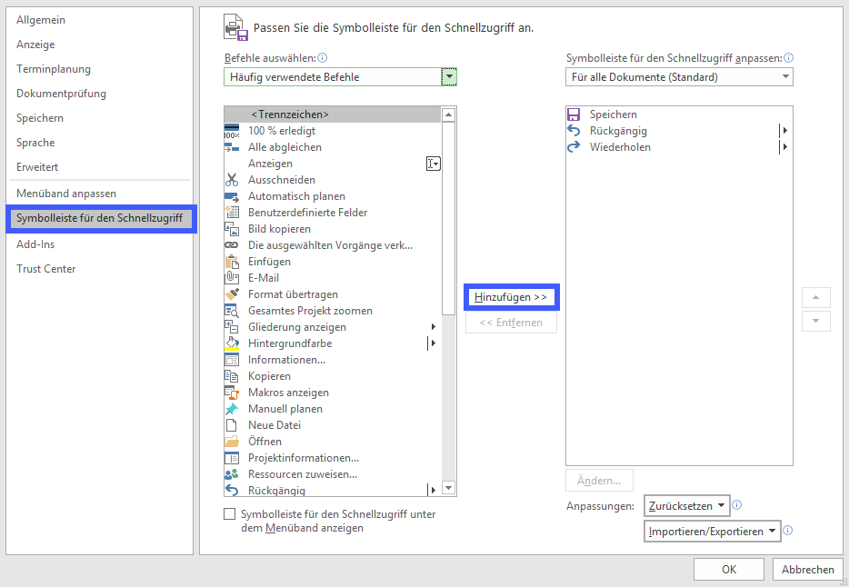Screen dimensions: 849x587
Task: Open the Speichern category in the sidebar
Action: pyautogui.click(x=40, y=118)
